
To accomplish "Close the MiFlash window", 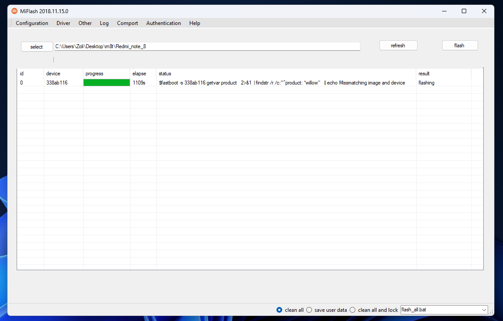I will click(484, 11).
